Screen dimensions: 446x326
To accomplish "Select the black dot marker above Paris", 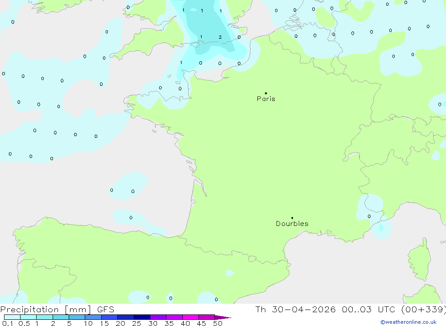I will (266, 93).
